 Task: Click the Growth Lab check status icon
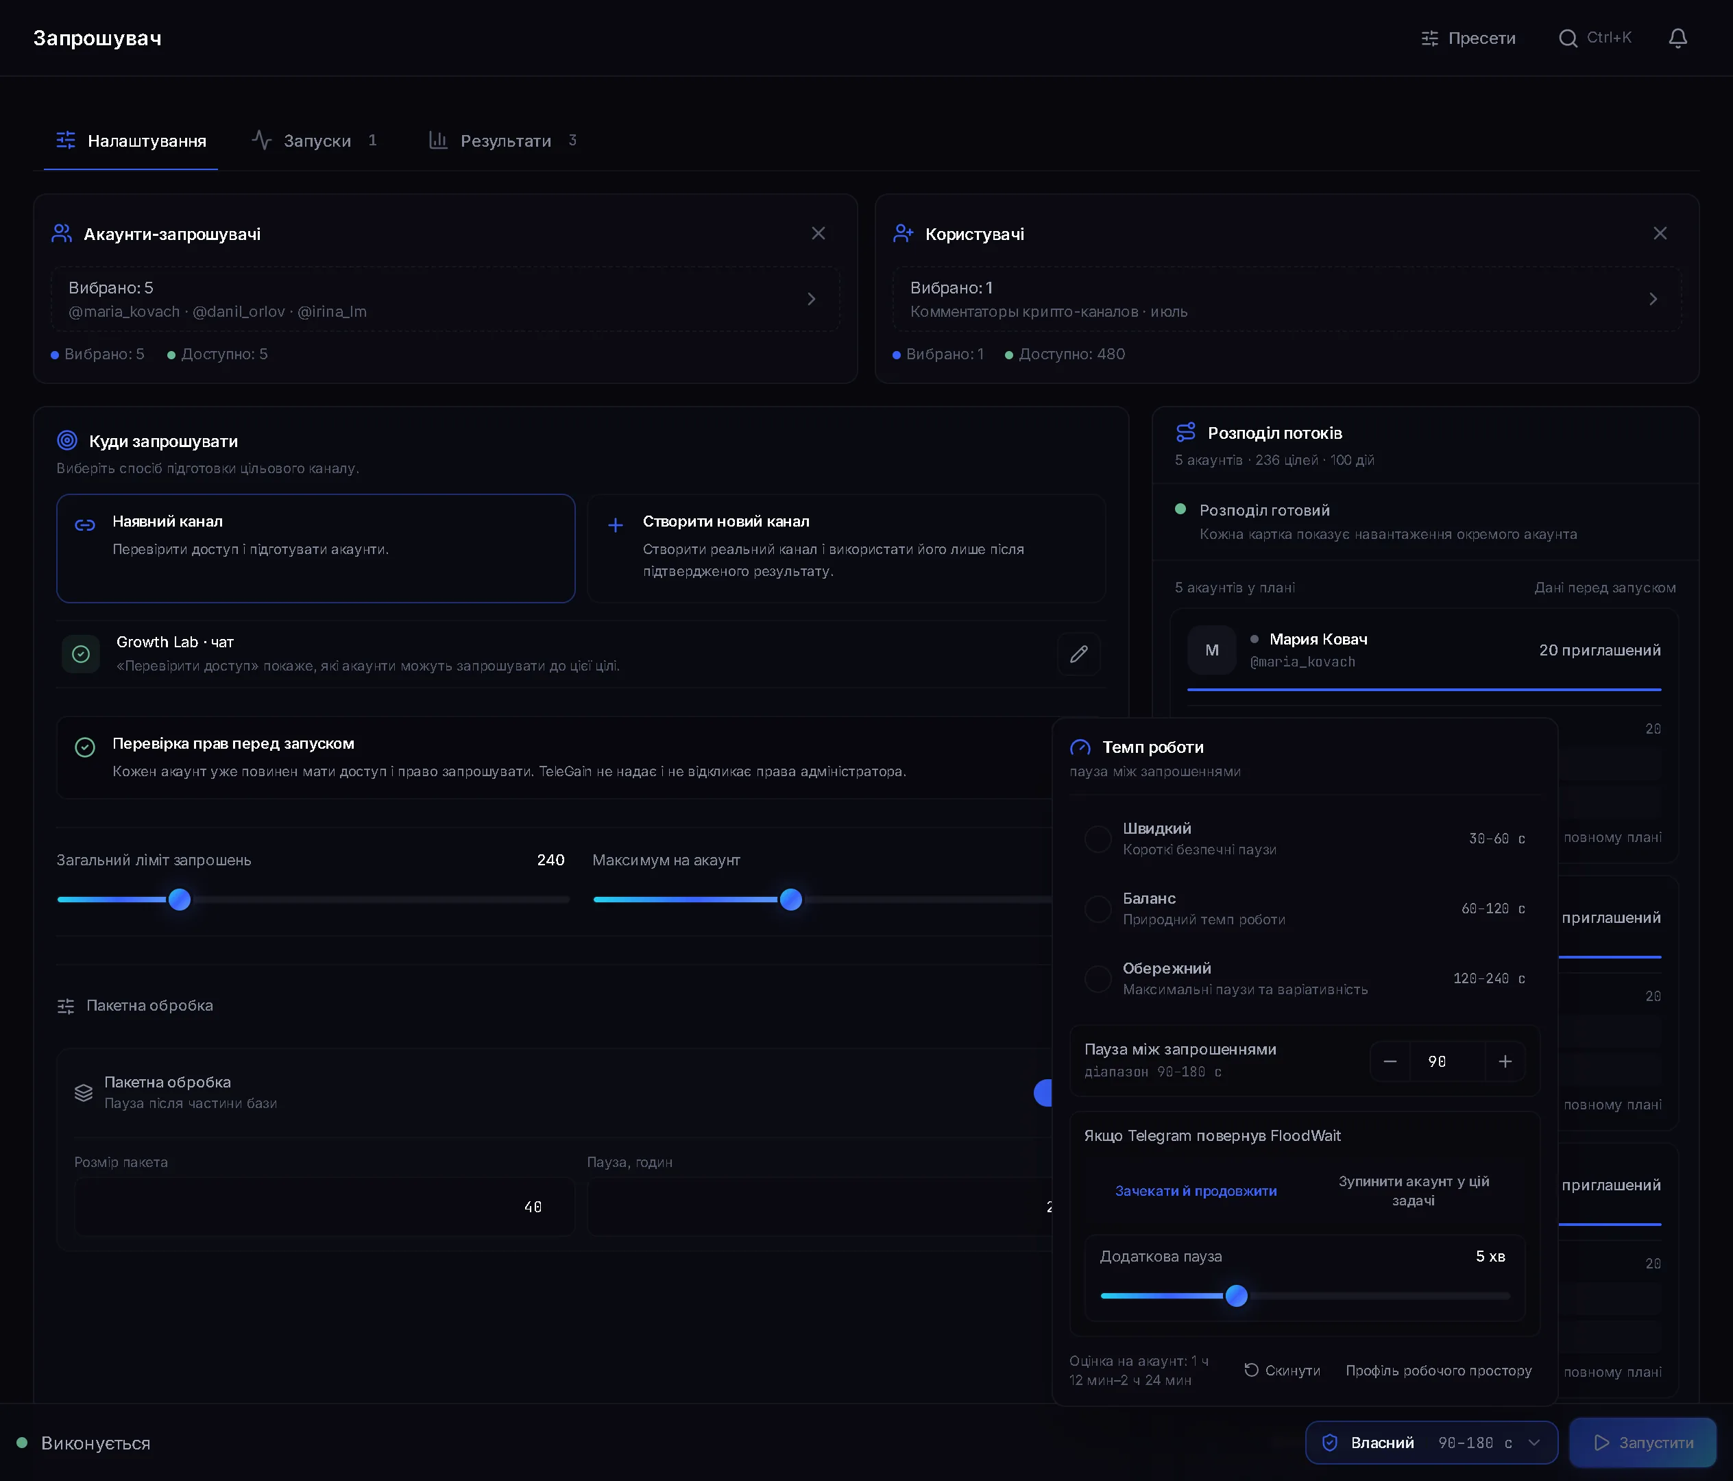(81, 653)
